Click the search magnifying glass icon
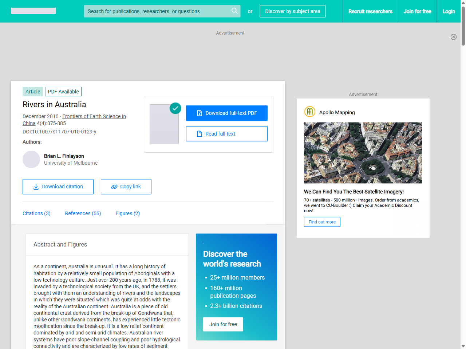Viewport: 466px width, 349px height. click(234, 11)
